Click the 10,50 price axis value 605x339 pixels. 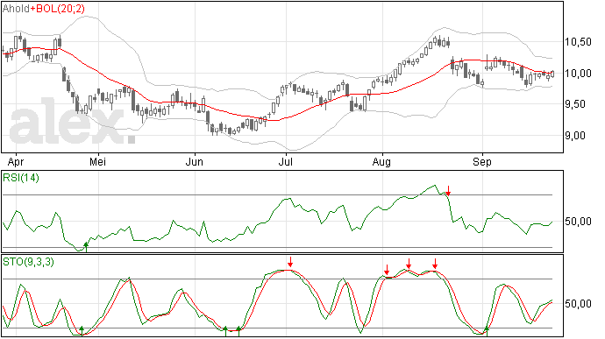(578, 42)
